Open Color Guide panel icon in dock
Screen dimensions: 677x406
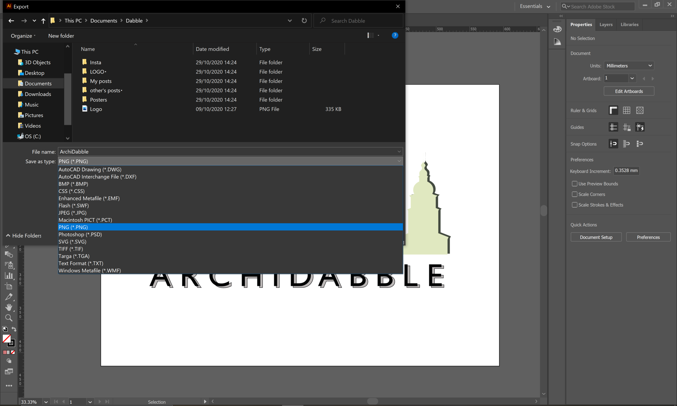[557, 42]
